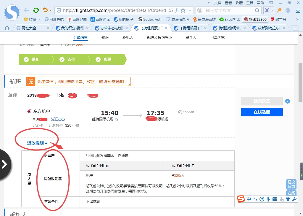Open the 航班动态 flight status link
The image size is (303, 216).
click(58, 119)
